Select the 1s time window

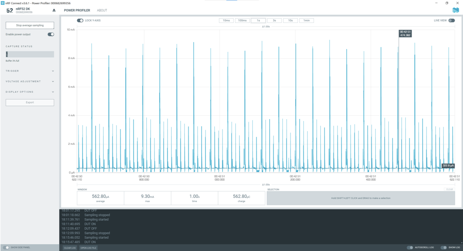258,20
